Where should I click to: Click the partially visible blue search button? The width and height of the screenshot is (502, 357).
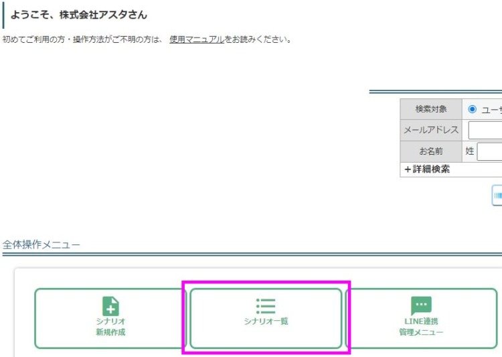click(497, 195)
